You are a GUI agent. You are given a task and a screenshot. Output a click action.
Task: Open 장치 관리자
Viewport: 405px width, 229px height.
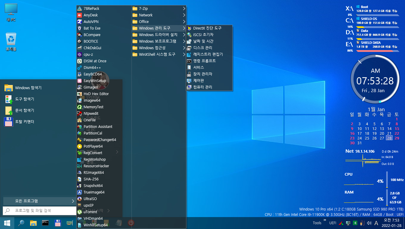pyautogui.click(x=209, y=74)
